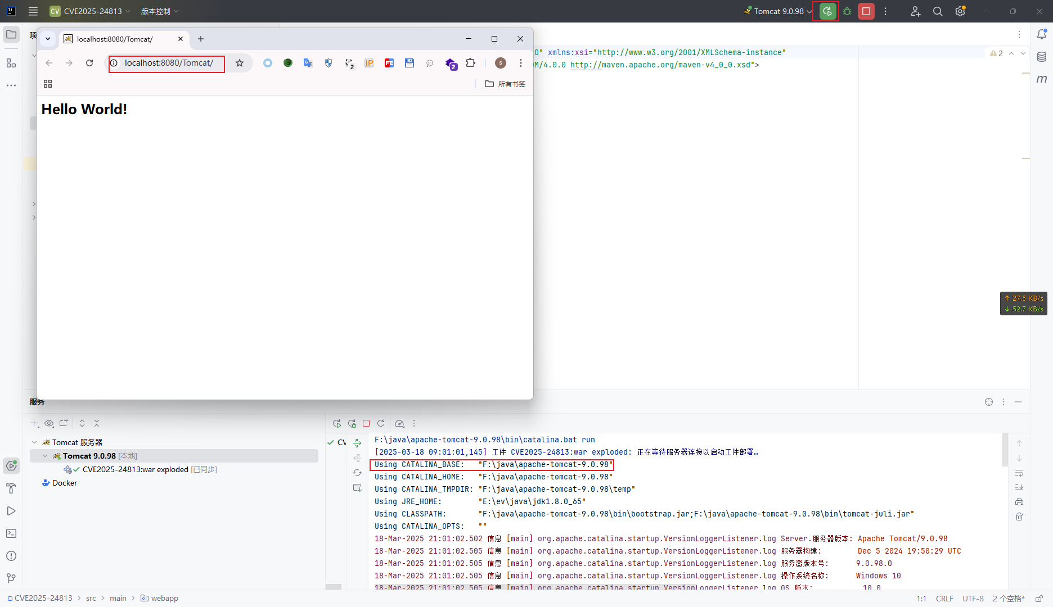The height and width of the screenshot is (607, 1053).
Task: Toggle read-only lock icon in status bar
Action: coord(1039,599)
